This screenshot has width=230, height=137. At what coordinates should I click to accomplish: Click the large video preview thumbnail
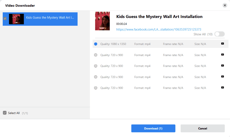click(102, 21)
